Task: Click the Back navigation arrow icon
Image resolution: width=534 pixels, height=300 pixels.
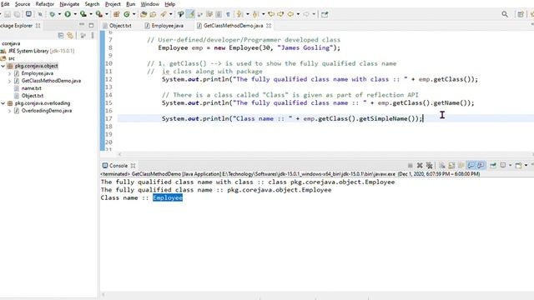Action: click(x=290, y=14)
